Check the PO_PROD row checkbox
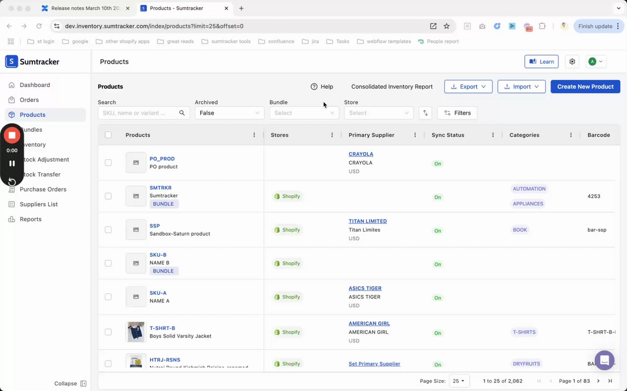 (108, 162)
